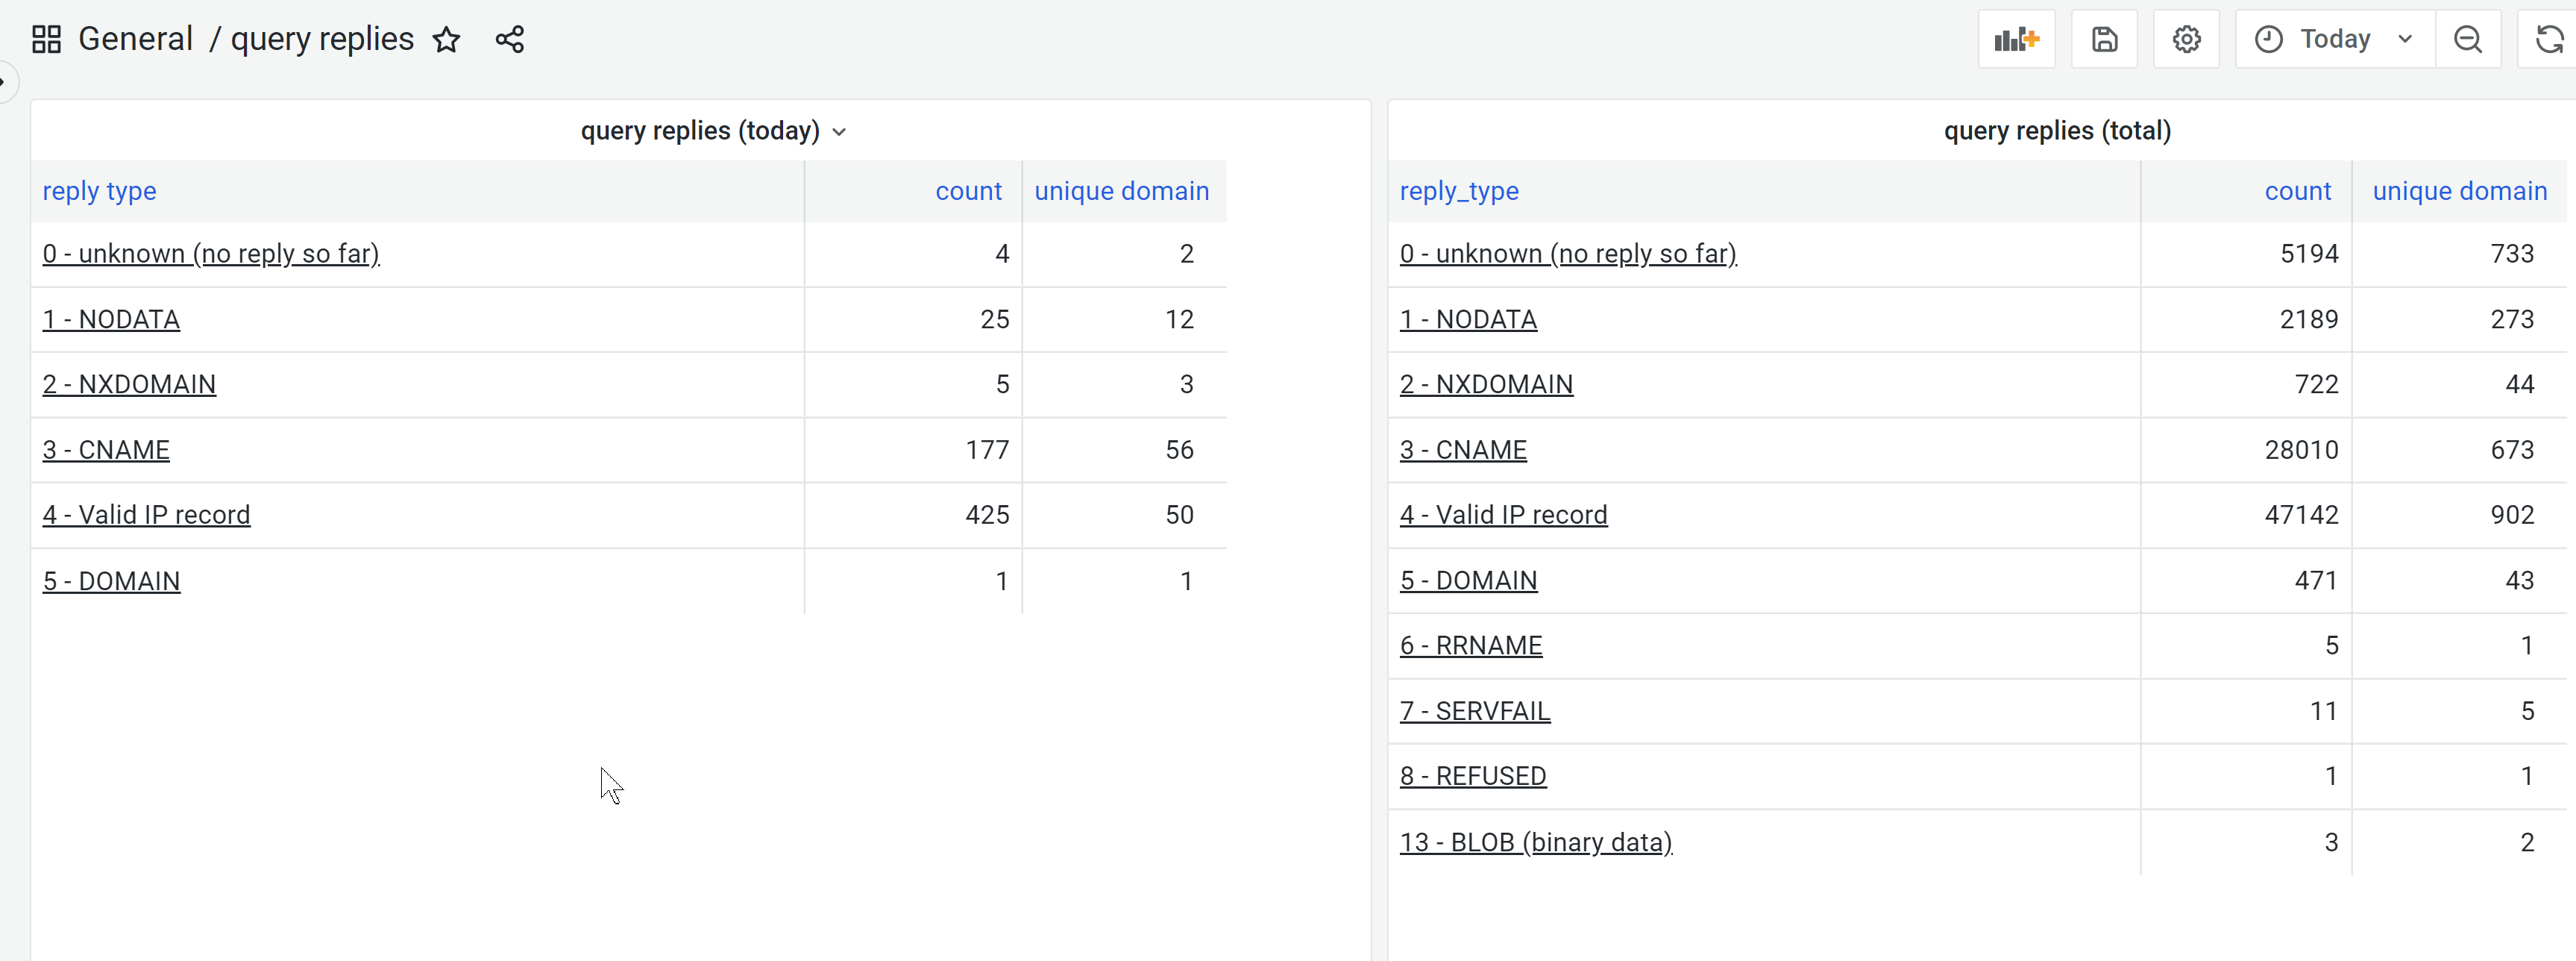Star the query replies dashboard
The height and width of the screenshot is (961, 2576).
click(446, 40)
